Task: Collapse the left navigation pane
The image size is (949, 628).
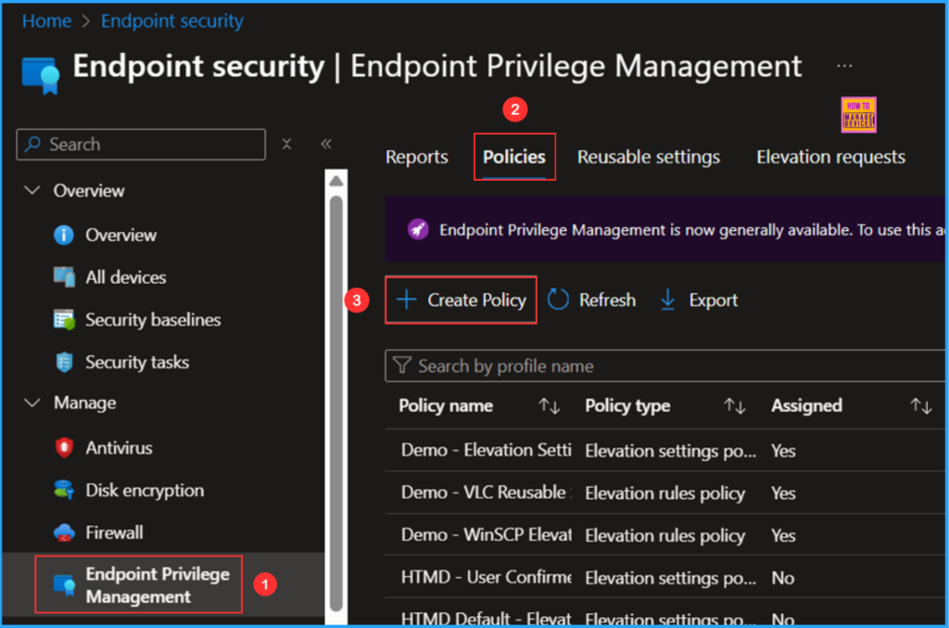Action: click(x=325, y=144)
